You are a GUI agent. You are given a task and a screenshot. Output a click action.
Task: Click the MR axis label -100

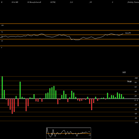[x=136, y=123]
